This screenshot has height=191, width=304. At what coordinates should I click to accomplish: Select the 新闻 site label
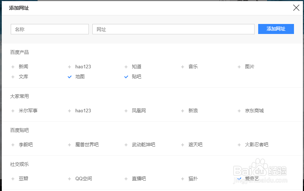(24, 67)
